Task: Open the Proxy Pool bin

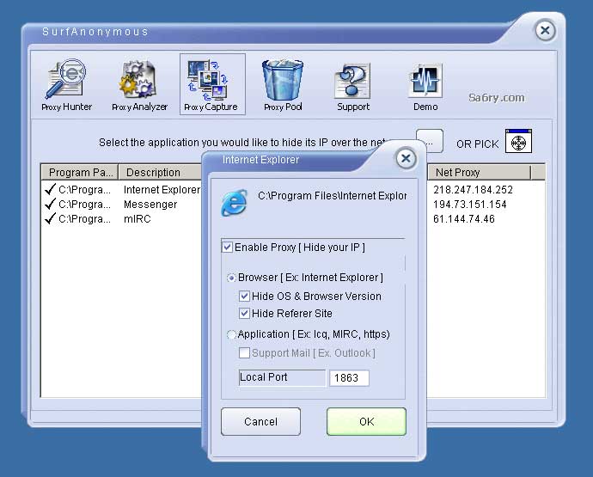Action: (x=283, y=85)
